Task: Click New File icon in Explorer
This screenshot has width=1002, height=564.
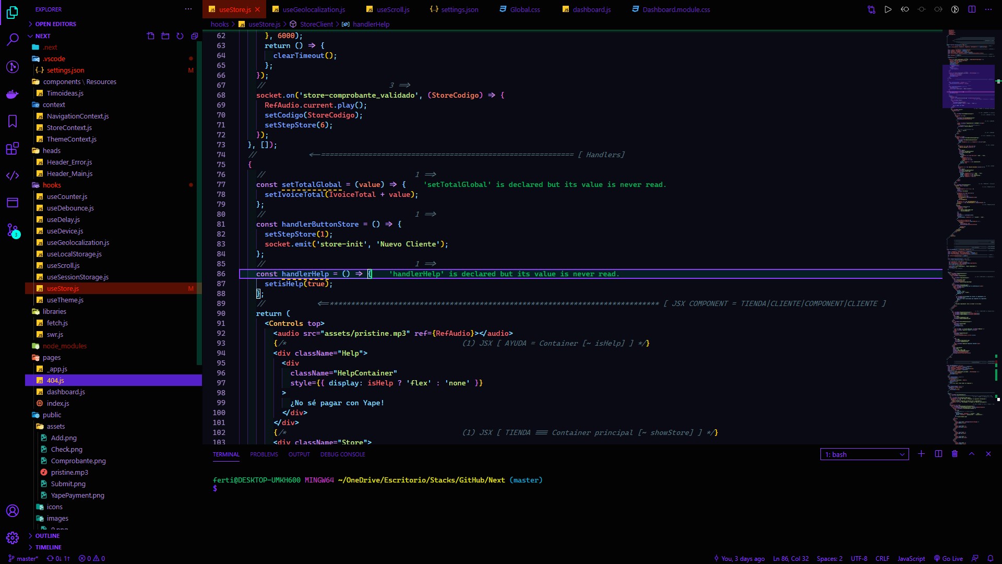Action: (150, 36)
